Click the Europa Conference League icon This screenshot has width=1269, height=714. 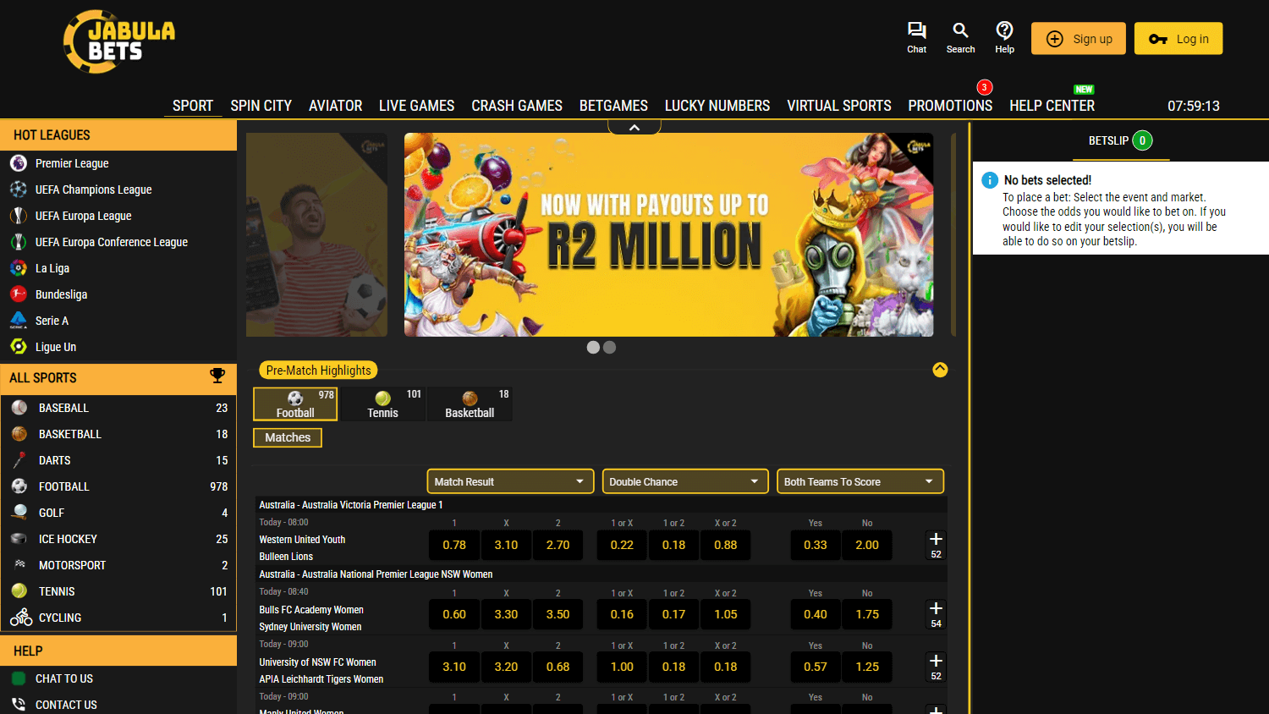click(x=19, y=242)
